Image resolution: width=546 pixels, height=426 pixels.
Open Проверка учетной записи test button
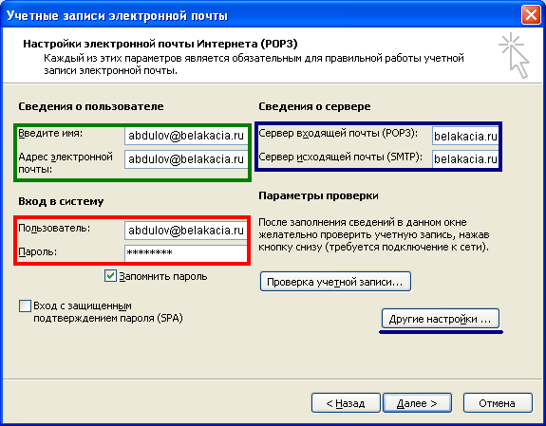[335, 282]
